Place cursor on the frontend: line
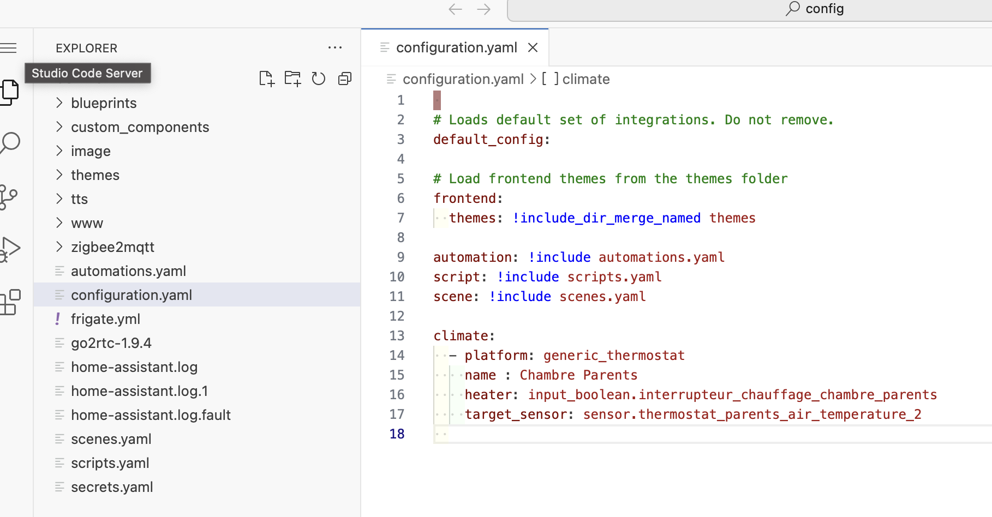The height and width of the screenshot is (517, 992). pos(468,199)
